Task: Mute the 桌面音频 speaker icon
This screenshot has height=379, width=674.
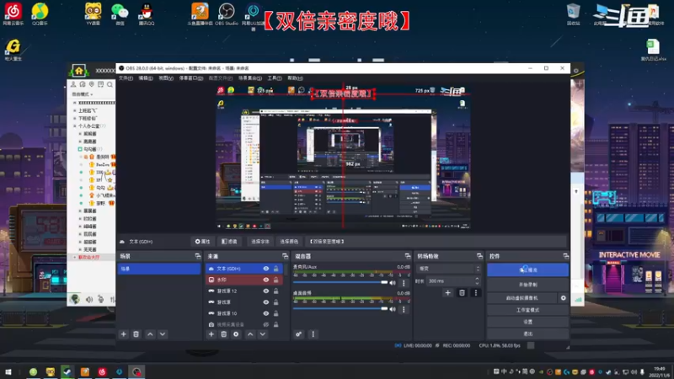Action: [x=393, y=309]
